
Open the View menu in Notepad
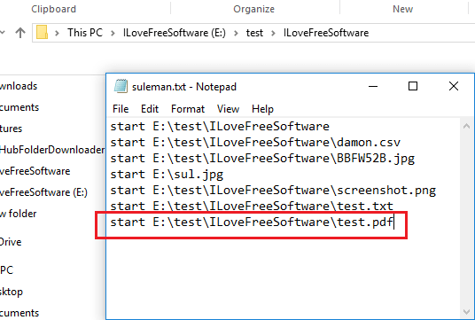228,109
